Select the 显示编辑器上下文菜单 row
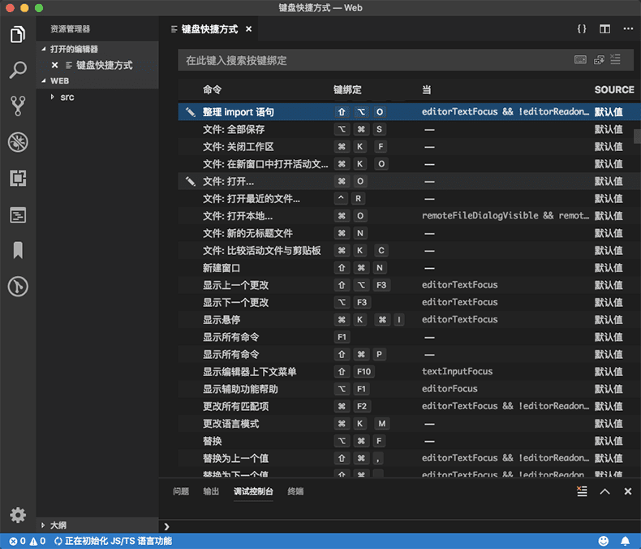The width and height of the screenshot is (641, 549). (409, 371)
